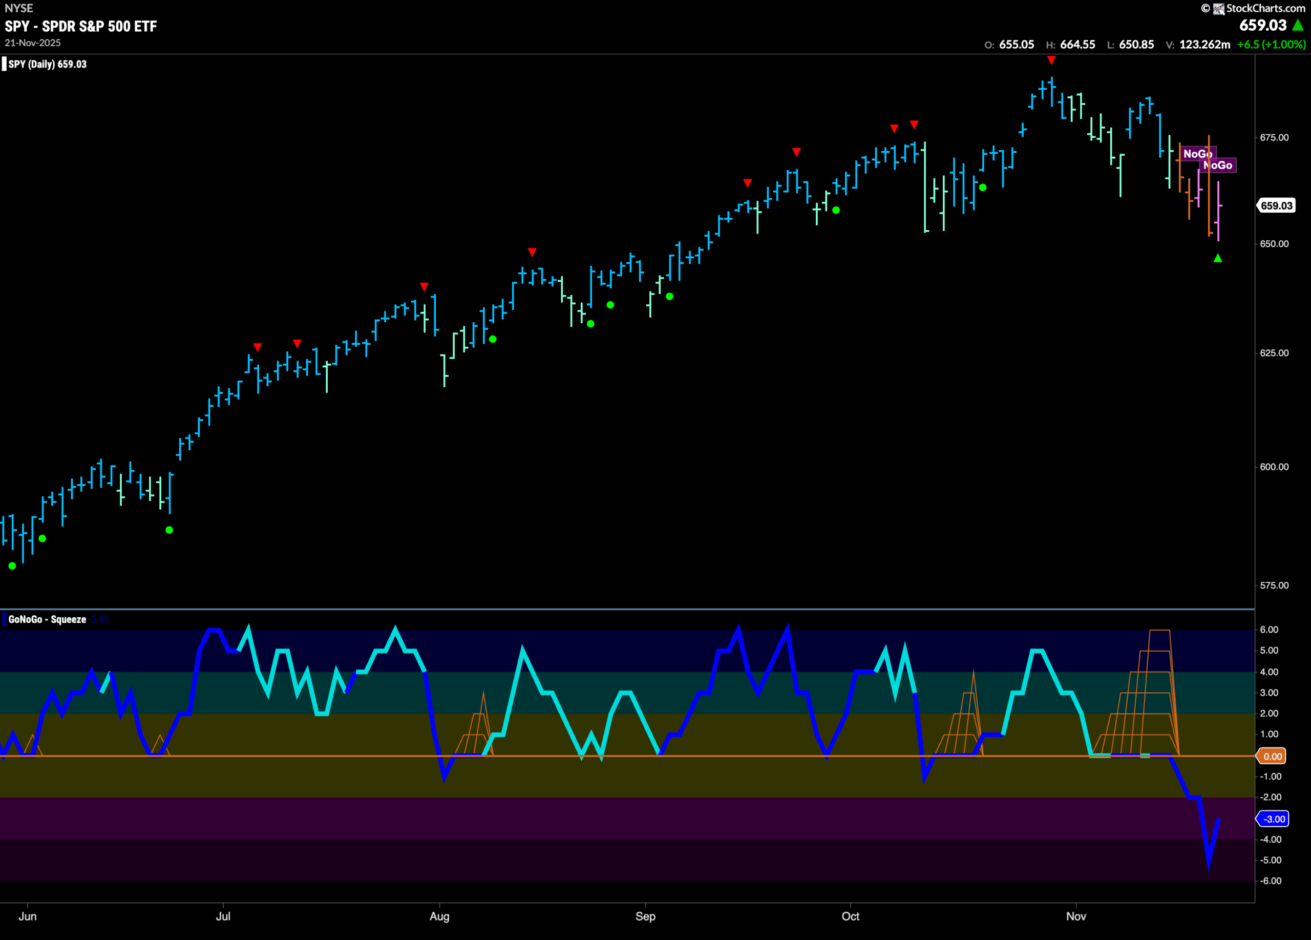This screenshot has height=940, width=1311.
Task: Click the 575.00 price axis label
Action: [x=1274, y=586]
